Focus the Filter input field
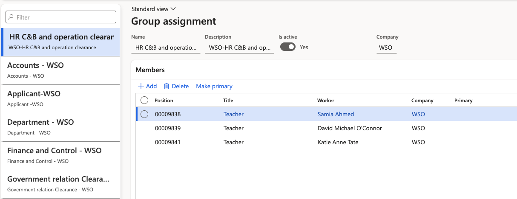The width and height of the screenshot is (517, 199). (x=61, y=17)
